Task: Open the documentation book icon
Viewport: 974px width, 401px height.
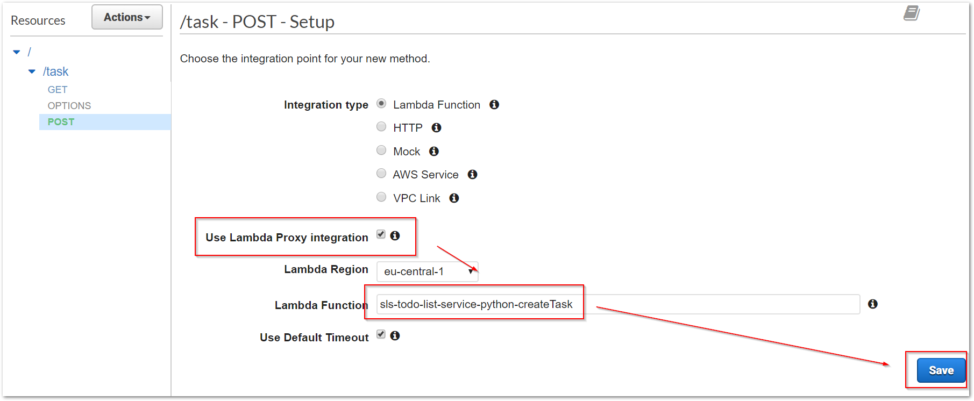Action: click(x=912, y=13)
